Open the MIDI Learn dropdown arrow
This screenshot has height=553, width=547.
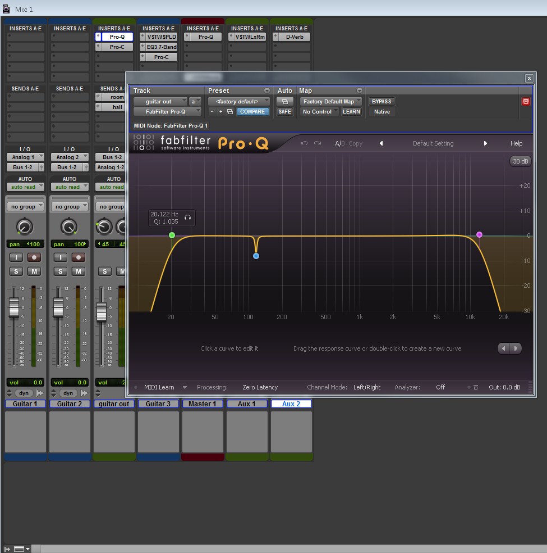185,387
